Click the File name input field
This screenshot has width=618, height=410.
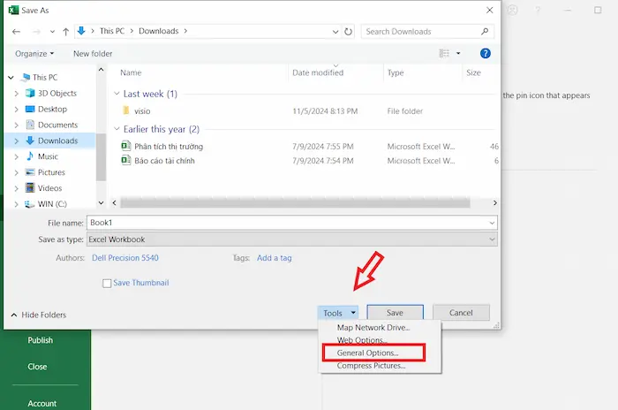tap(287, 223)
